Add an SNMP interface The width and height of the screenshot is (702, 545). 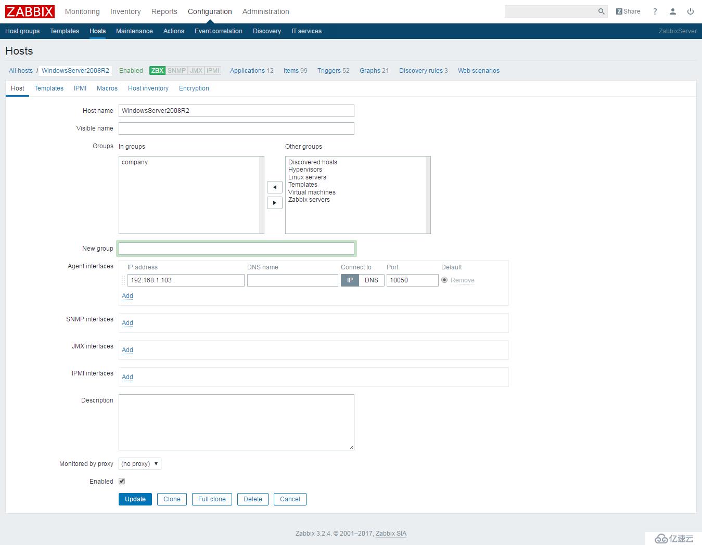tap(127, 323)
